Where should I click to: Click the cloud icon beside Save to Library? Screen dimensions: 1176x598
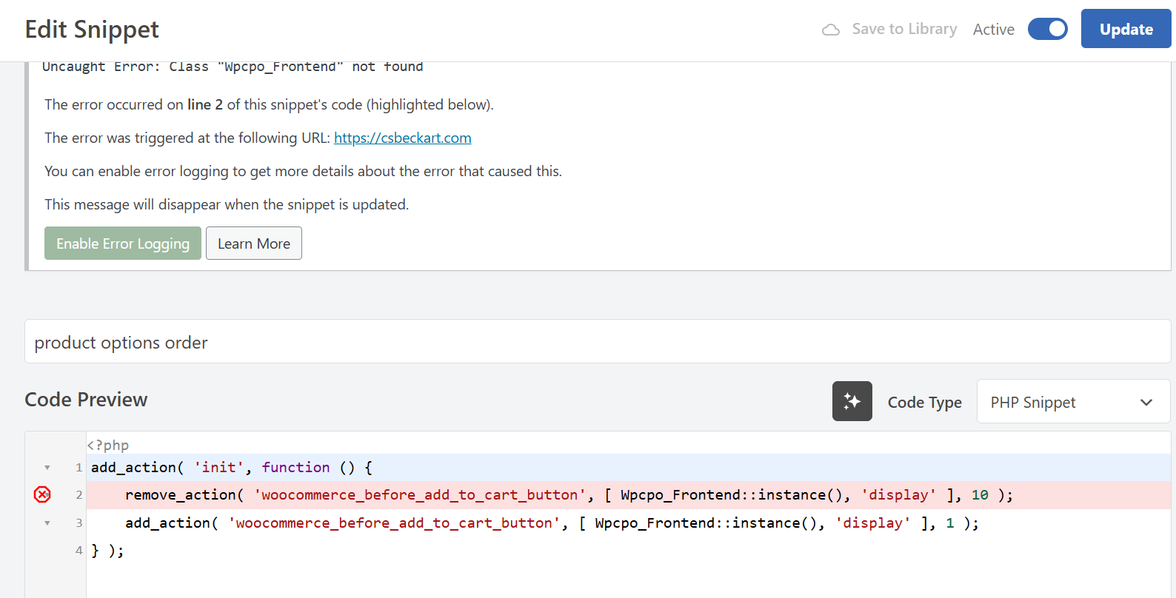(831, 30)
